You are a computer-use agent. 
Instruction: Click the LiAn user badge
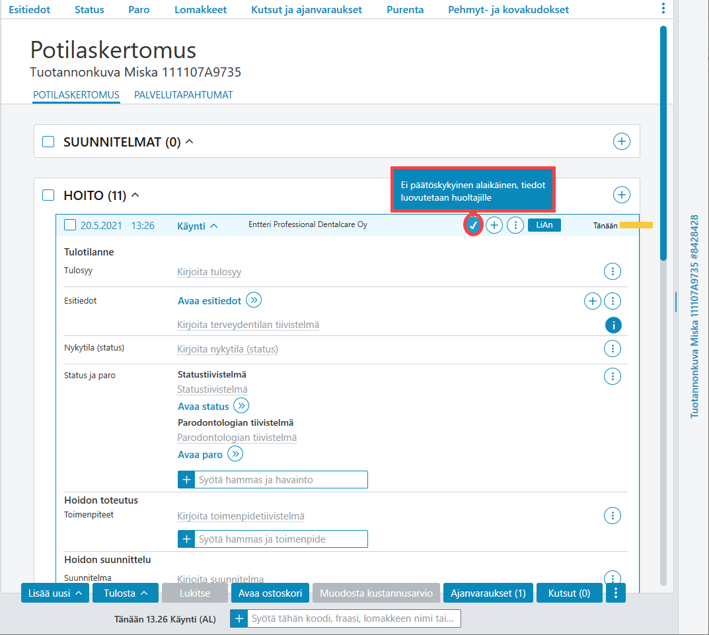tap(544, 225)
